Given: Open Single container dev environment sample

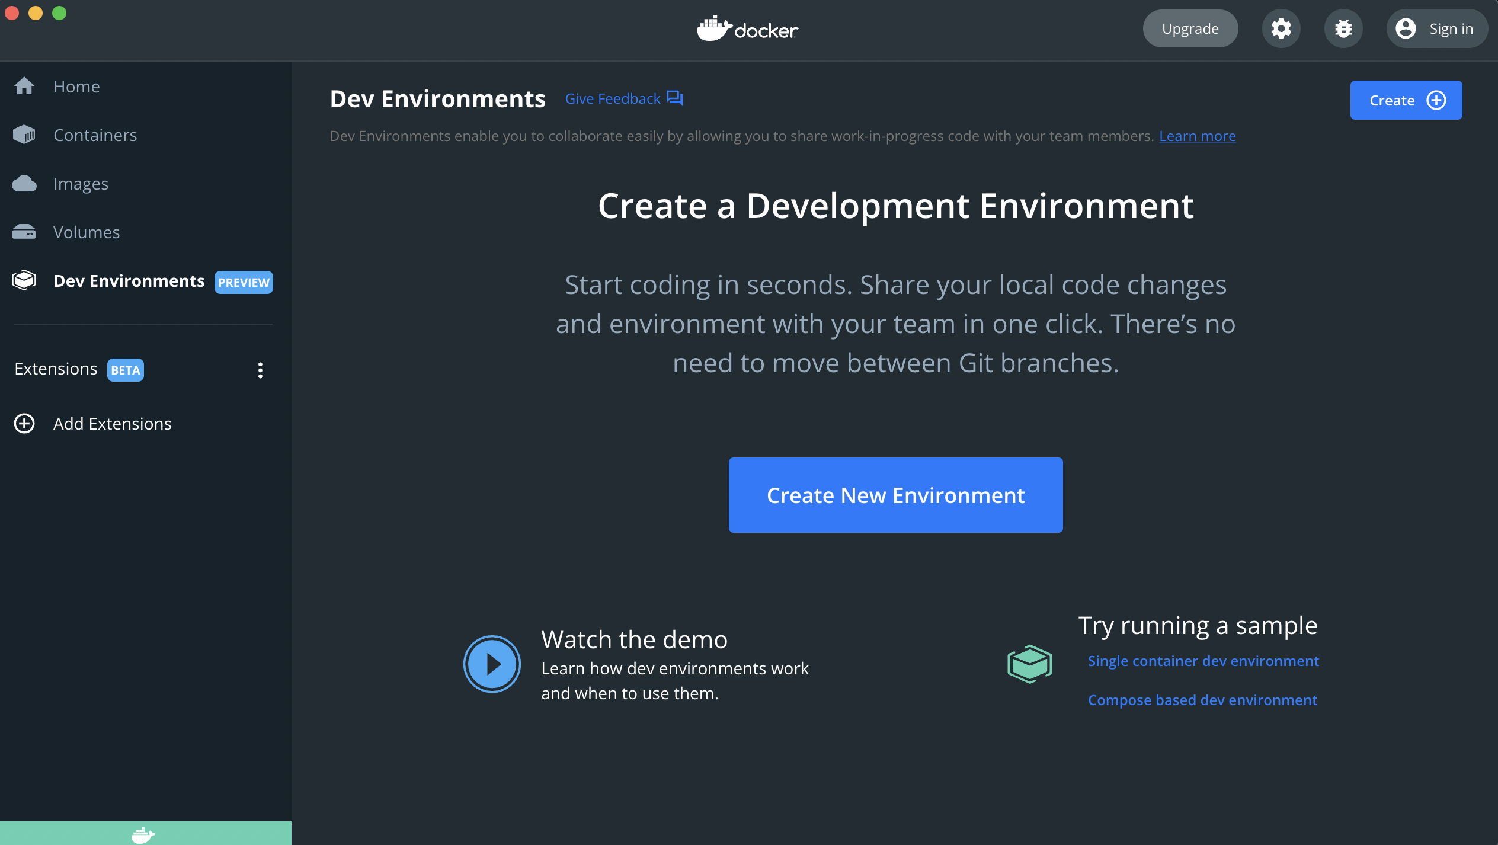Looking at the screenshot, I should [1203, 661].
